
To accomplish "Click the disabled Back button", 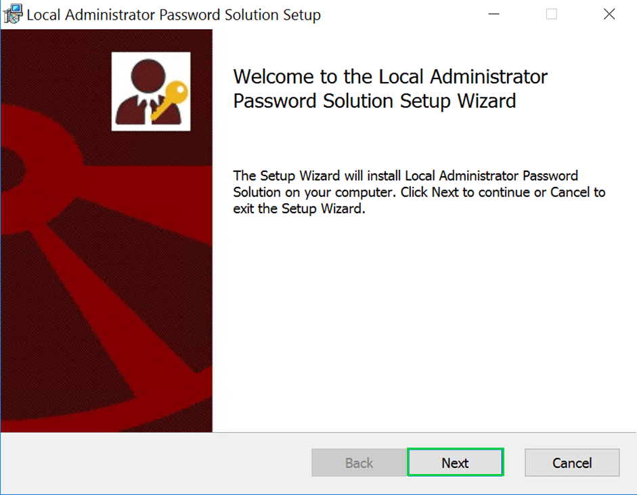I will pyautogui.click(x=359, y=463).
